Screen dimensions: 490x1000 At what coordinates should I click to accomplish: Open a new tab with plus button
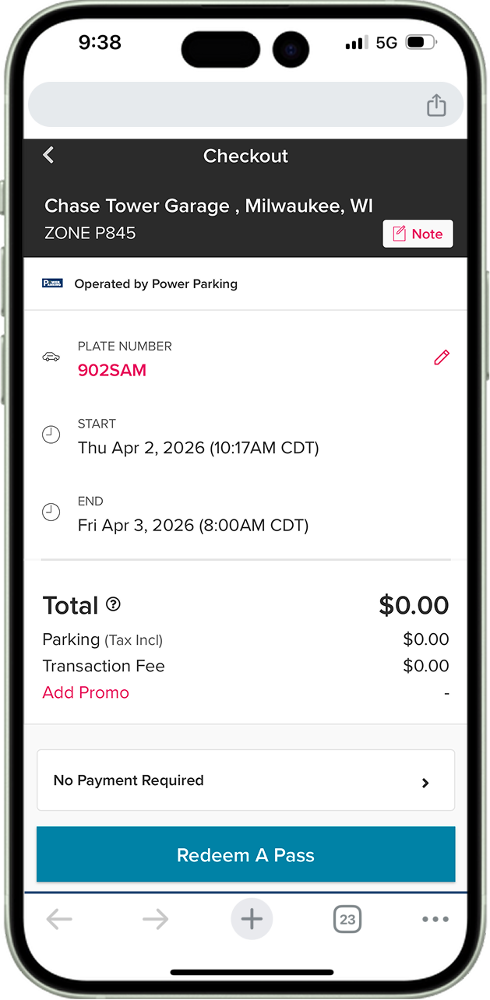tap(251, 919)
